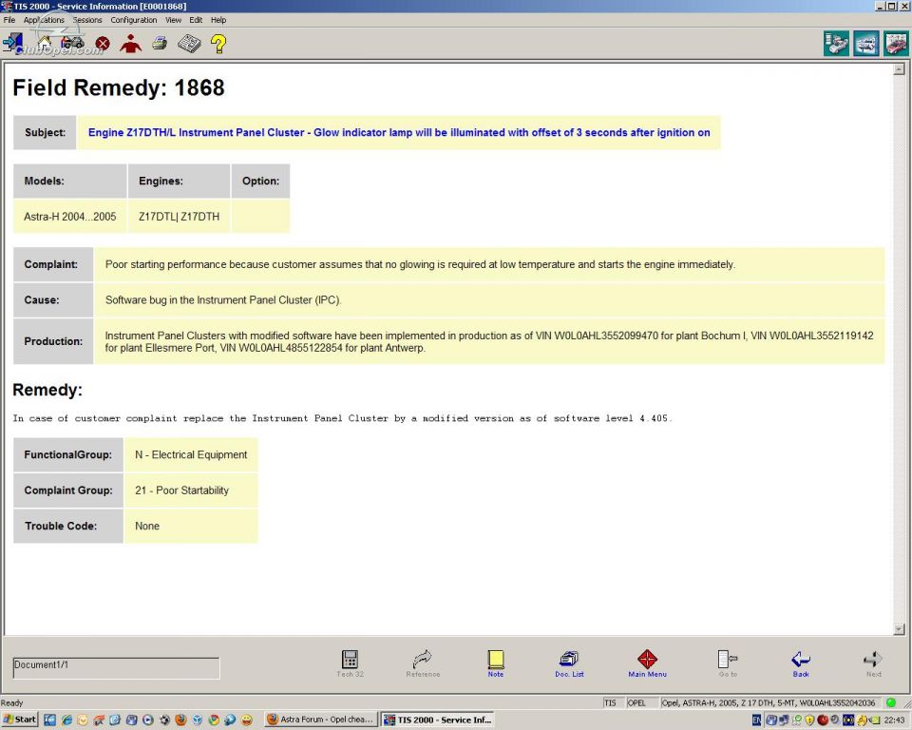Open the yellow smiley quick launch icon
The width and height of the screenshot is (912, 730).
coord(247,720)
